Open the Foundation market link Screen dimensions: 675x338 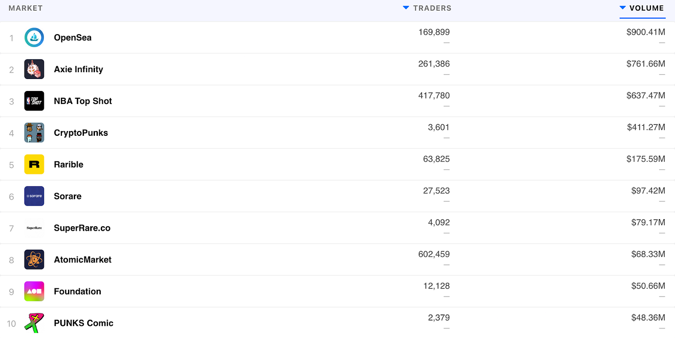(x=78, y=292)
